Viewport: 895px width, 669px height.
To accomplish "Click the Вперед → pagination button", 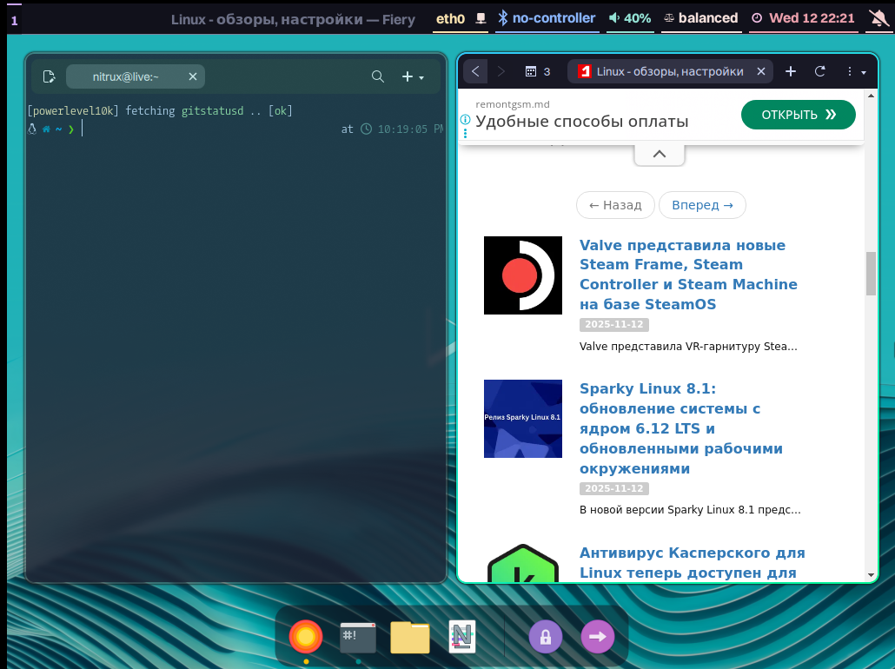I will tap(702, 205).
